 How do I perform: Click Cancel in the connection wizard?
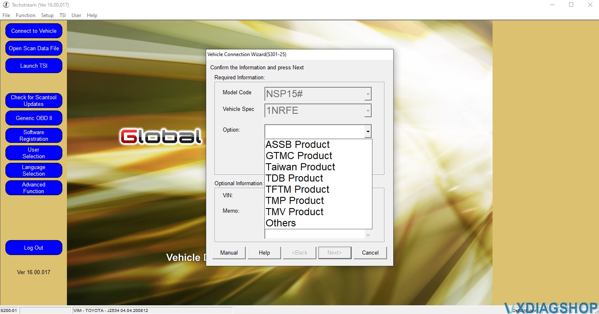pyautogui.click(x=370, y=253)
